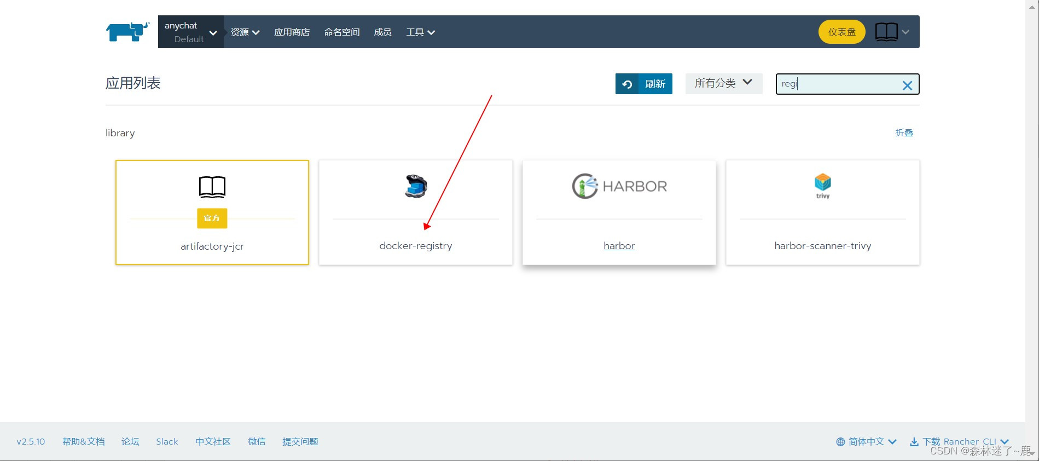1039x461 pixels.
Task: Open the Slack footer link
Action: click(167, 441)
